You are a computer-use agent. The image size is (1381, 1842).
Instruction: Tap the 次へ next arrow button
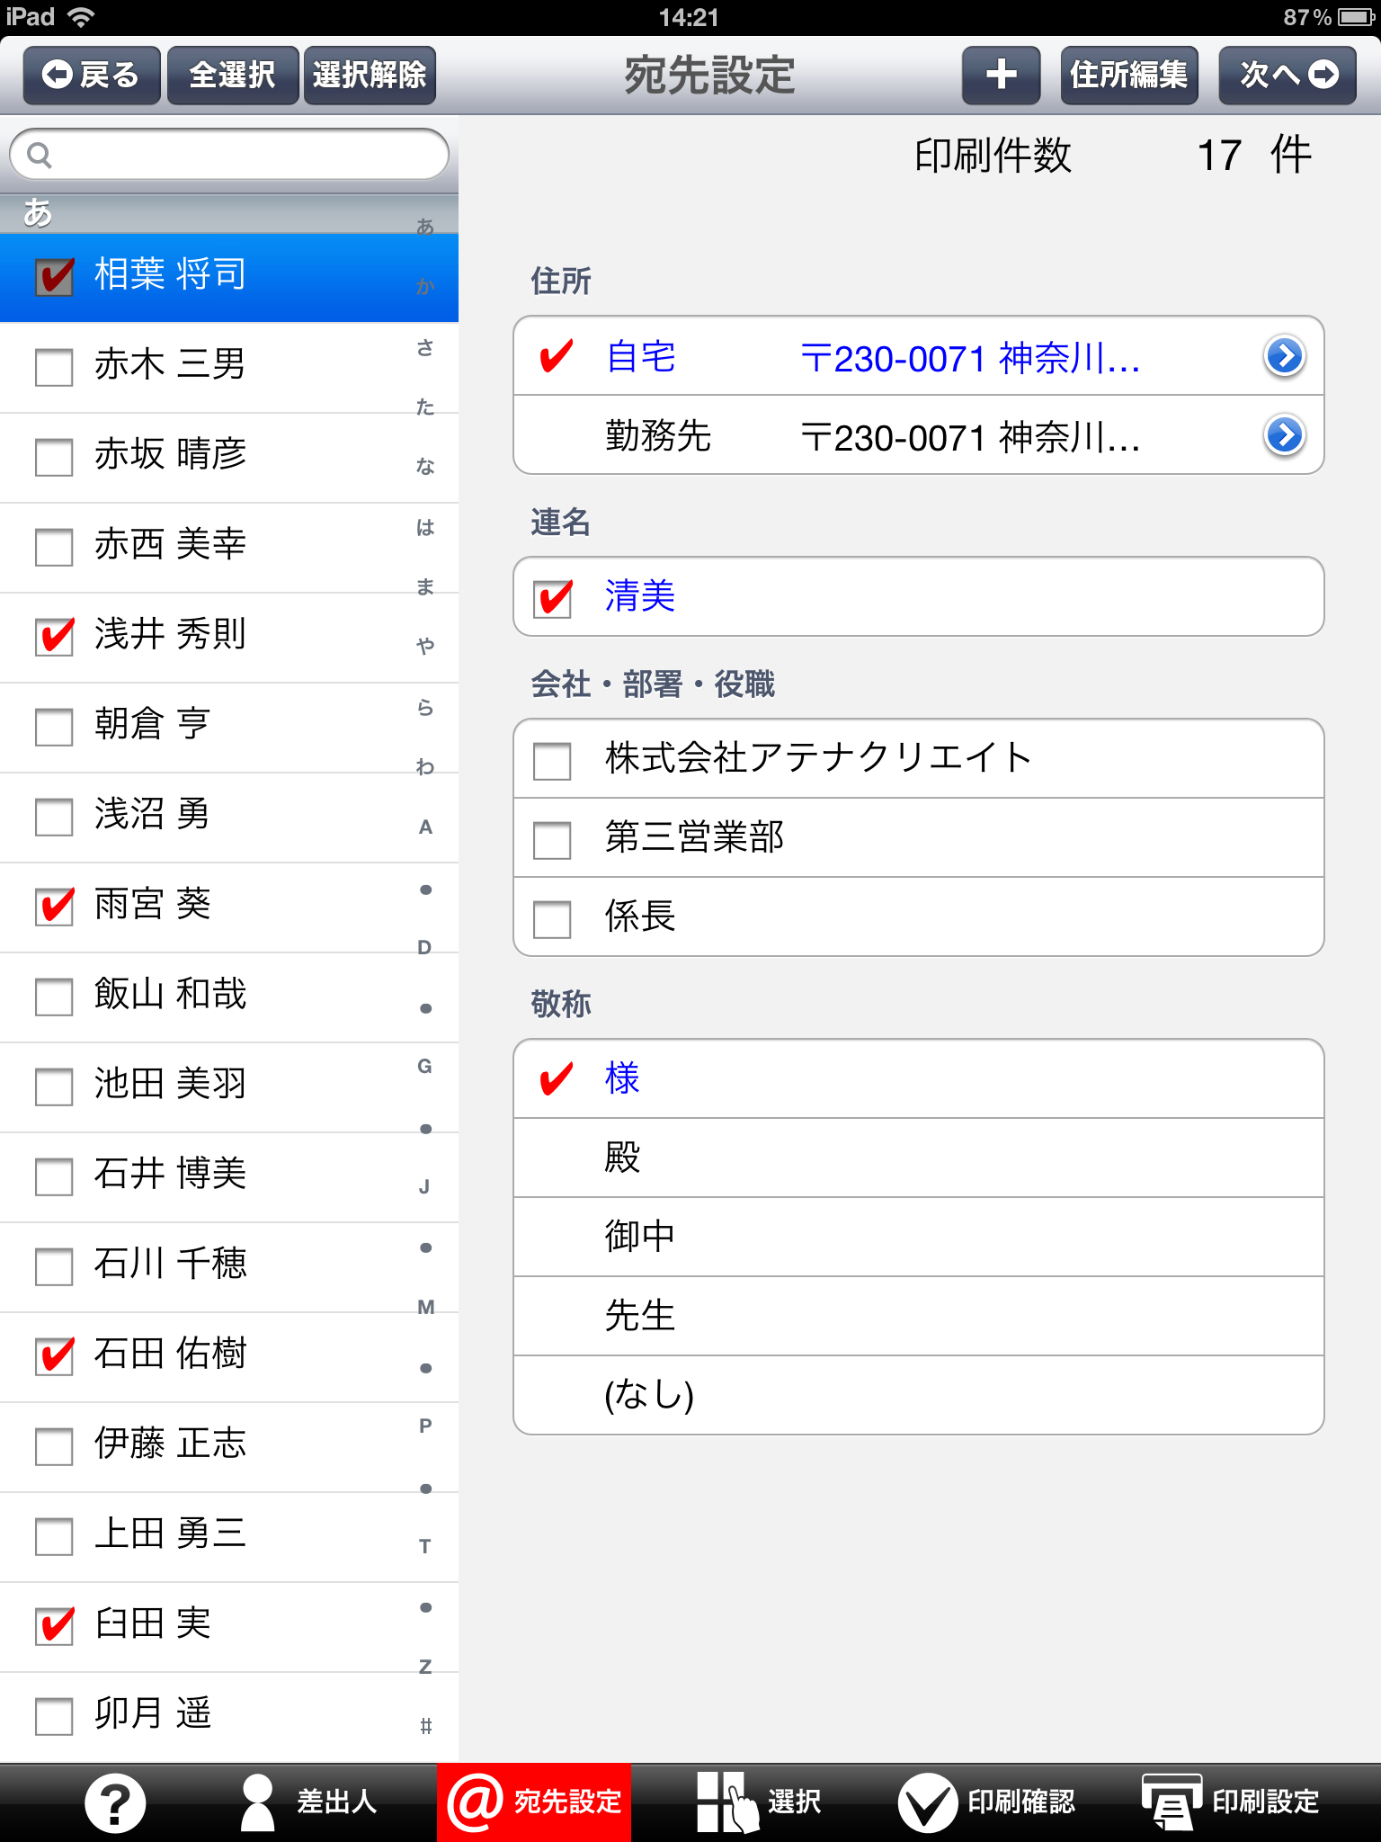click(x=1287, y=75)
